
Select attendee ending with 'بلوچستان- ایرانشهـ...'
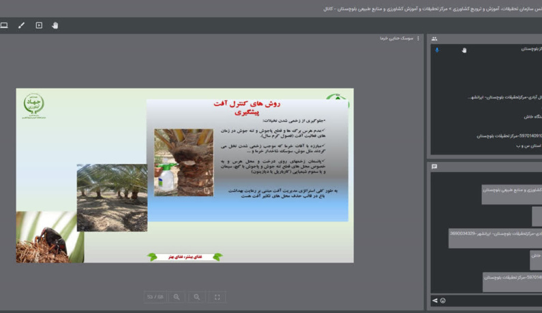505,98
